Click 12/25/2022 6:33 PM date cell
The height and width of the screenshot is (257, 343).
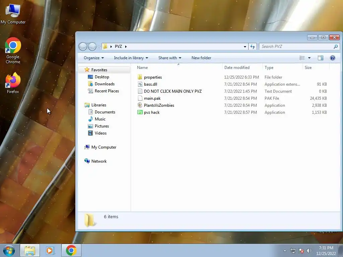tap(242, 77)
